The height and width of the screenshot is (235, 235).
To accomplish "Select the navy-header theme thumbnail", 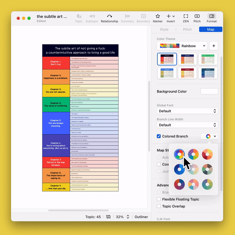I will click(187, 59).
